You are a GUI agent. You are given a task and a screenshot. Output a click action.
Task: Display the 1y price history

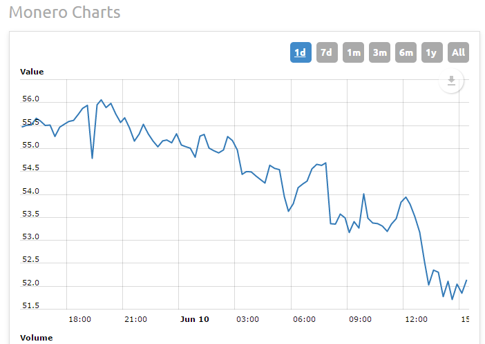coord(432,52)
